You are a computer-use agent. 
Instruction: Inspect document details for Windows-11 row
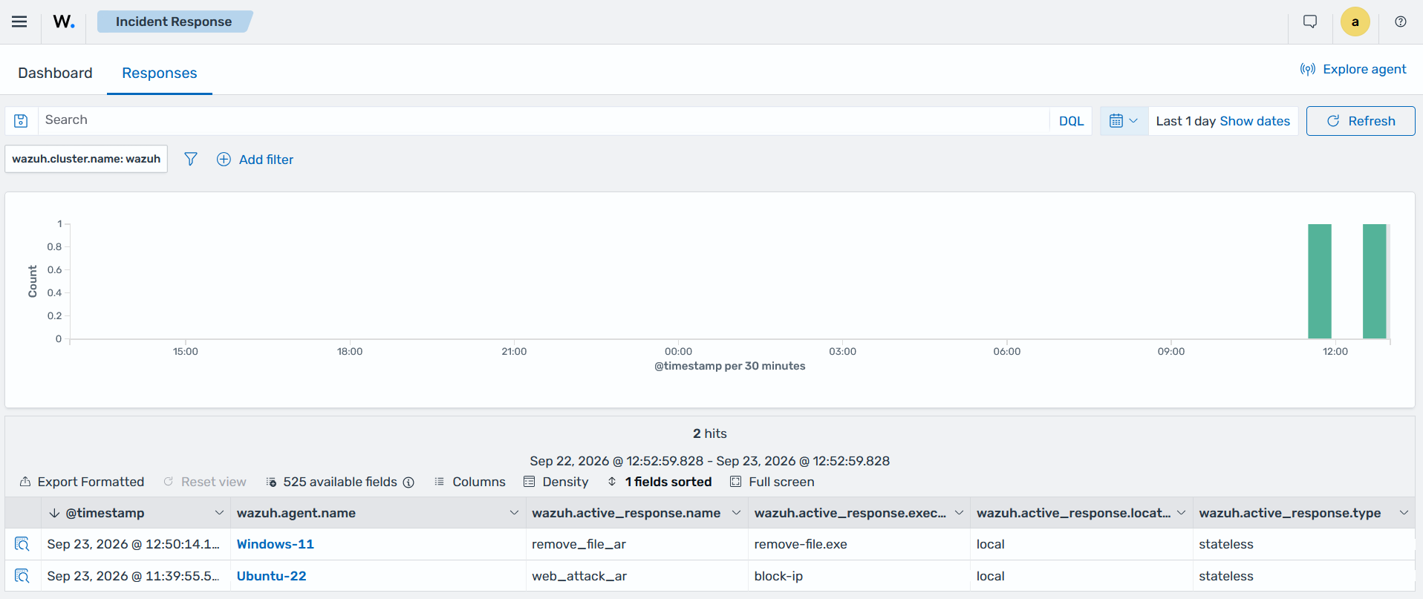click(22, 544)
